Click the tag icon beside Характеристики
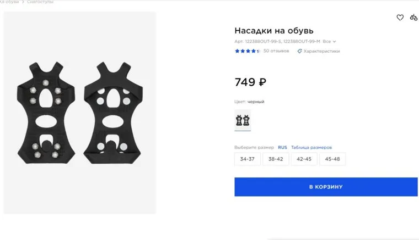 coord(300,51)
